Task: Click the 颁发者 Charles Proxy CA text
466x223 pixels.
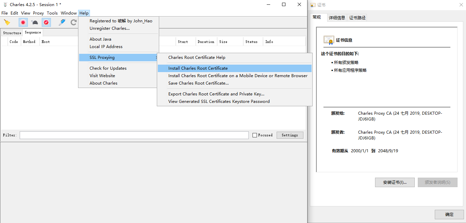Action: coord(400,135)
